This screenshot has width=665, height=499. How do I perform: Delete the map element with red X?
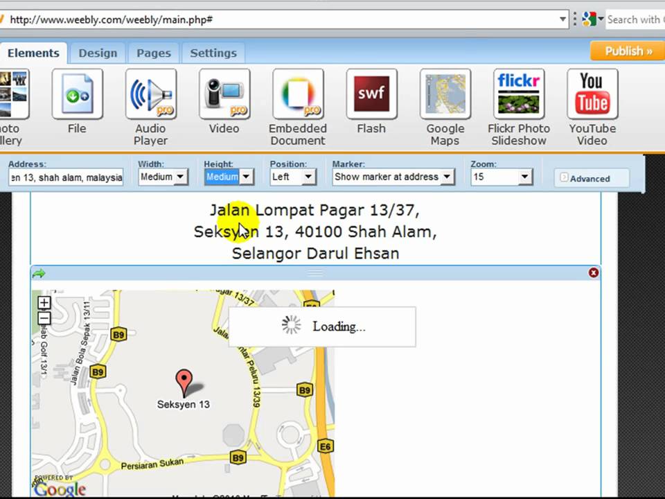coord(594,273)
